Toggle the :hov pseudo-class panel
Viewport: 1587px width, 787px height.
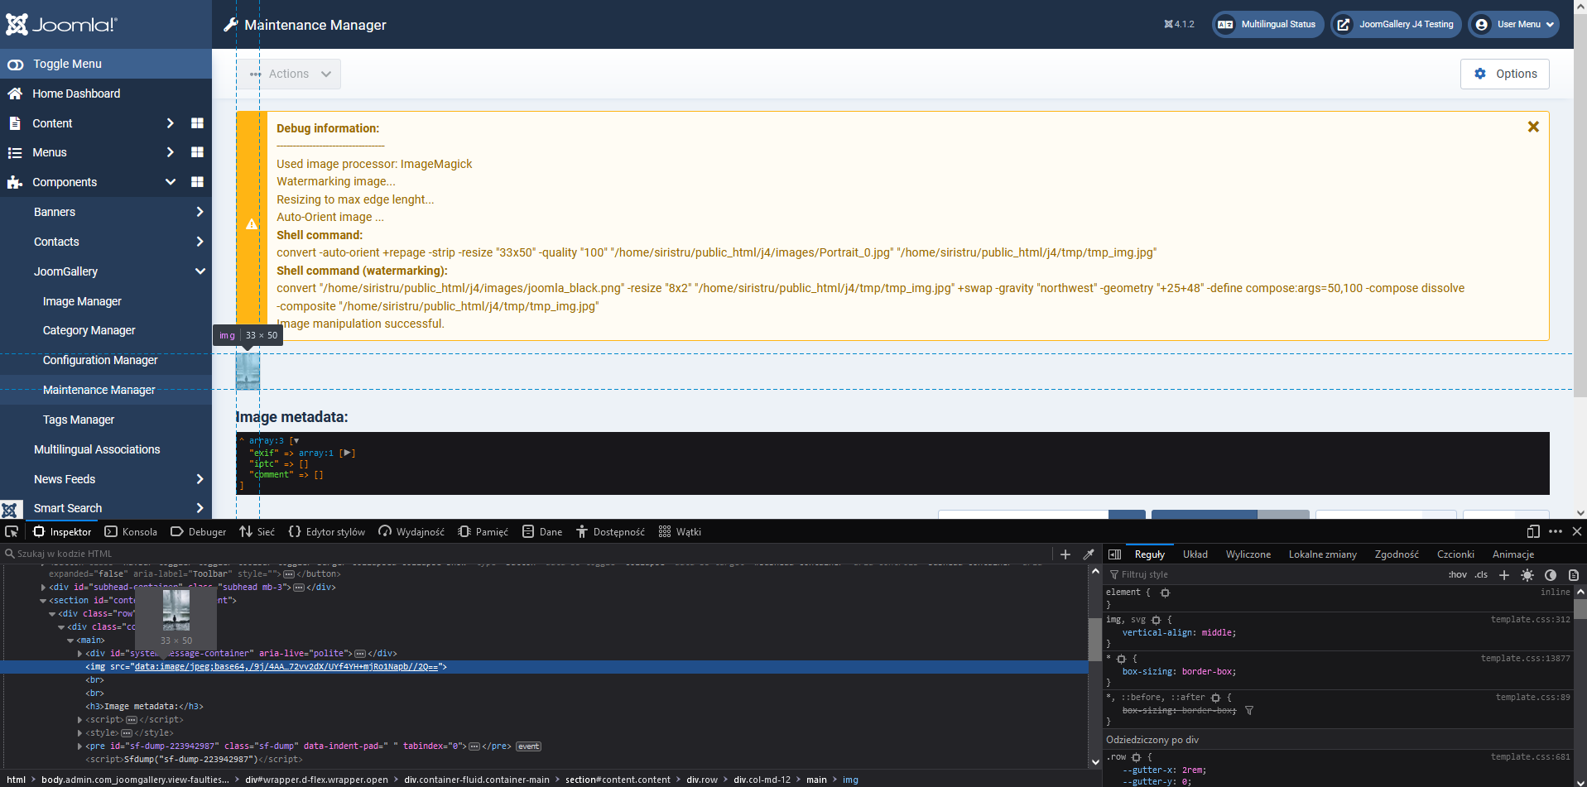(x=1457, y=574)
